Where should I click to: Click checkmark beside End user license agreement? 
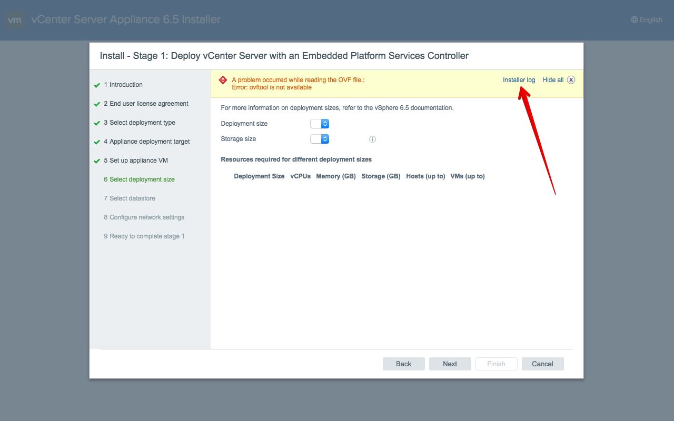[97, 104]
